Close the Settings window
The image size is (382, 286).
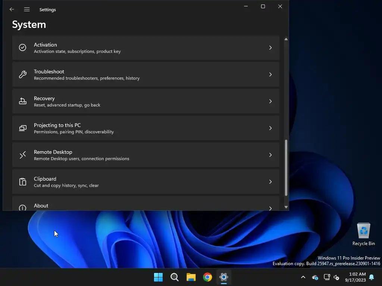pyautogui.click(x=280, y=6)
